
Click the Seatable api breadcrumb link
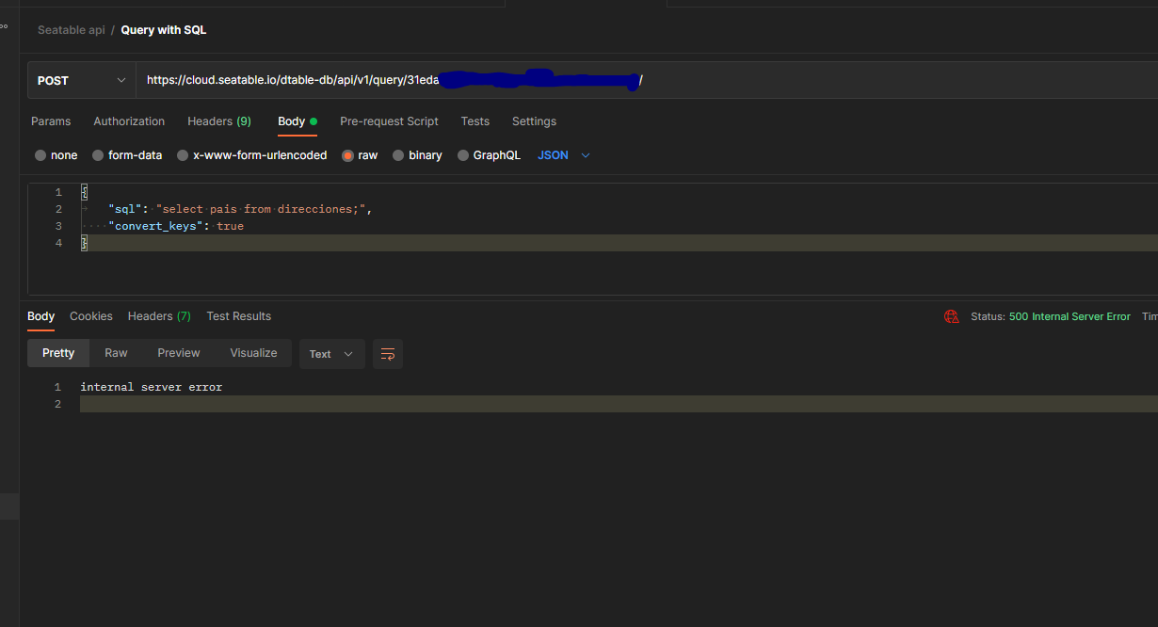71,30
